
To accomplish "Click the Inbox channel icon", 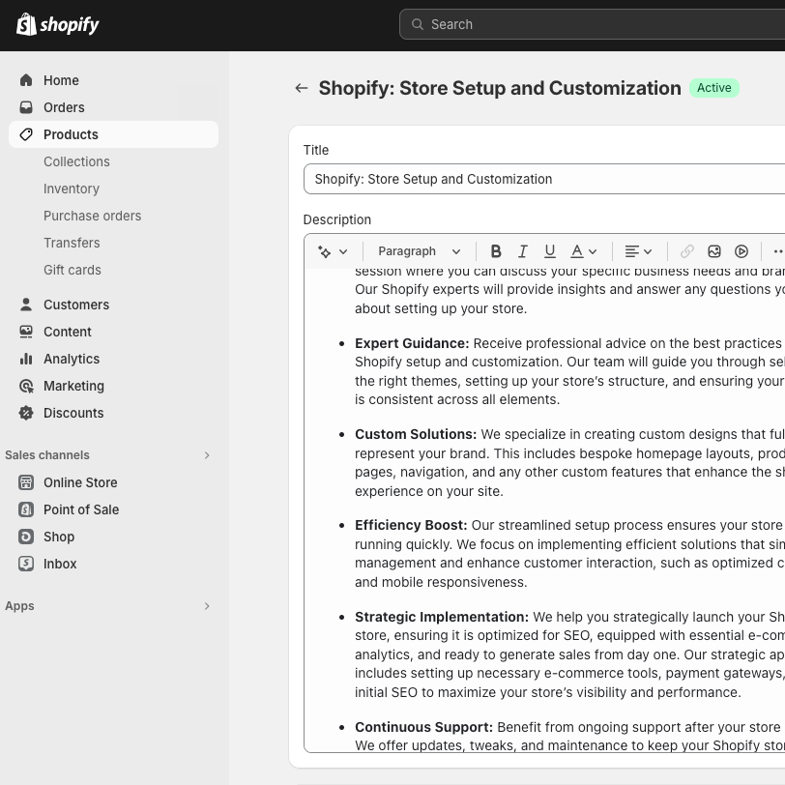I will click(26, 564).
